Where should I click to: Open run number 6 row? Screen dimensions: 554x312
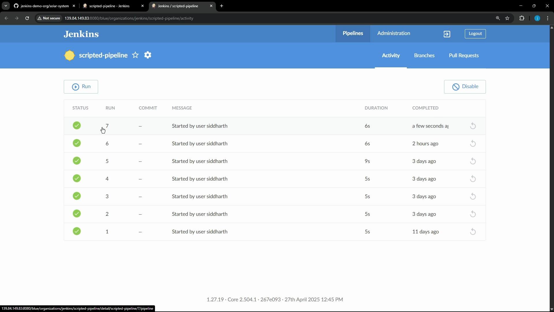point(275,144)
